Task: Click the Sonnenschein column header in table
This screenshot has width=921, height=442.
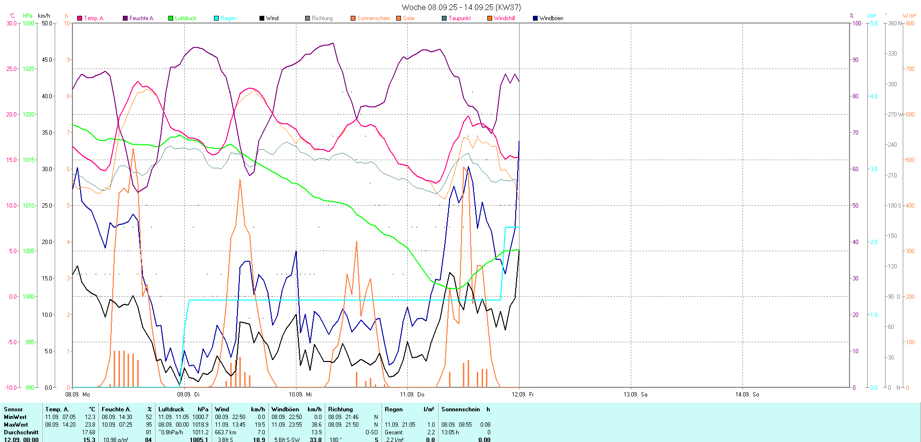Action: [460, 409]
